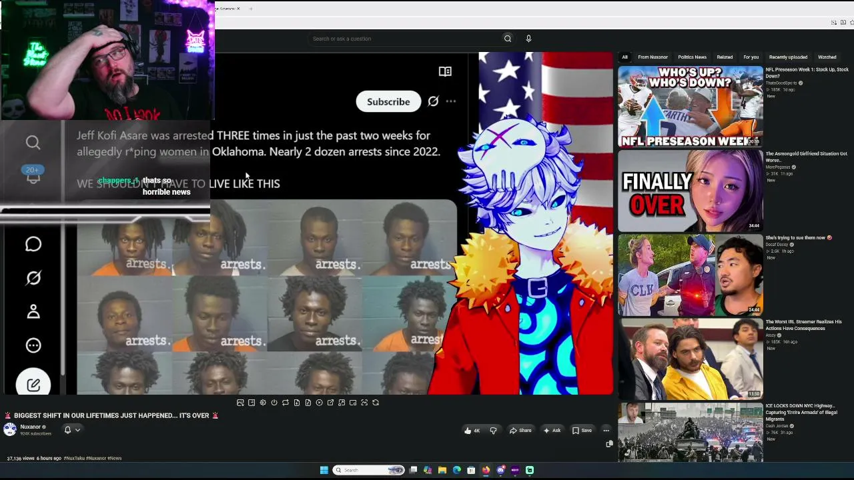The height and width of the screenshot is (480, 854).
Task: Open 'The Worst IRL Streamer Realizes' title link
Action: (804, 325)
